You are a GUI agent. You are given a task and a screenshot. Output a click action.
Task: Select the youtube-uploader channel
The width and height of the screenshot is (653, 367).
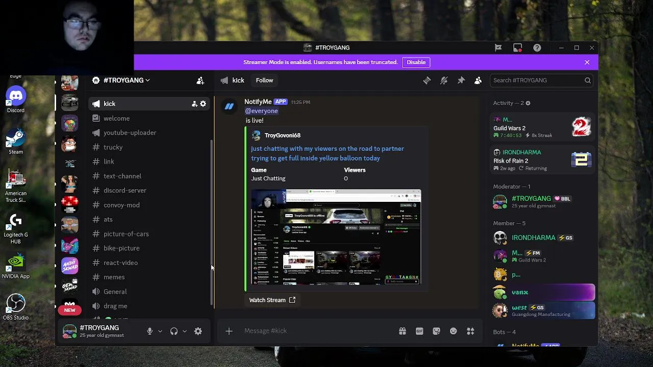pyautogui.click(x=148, y=133)
